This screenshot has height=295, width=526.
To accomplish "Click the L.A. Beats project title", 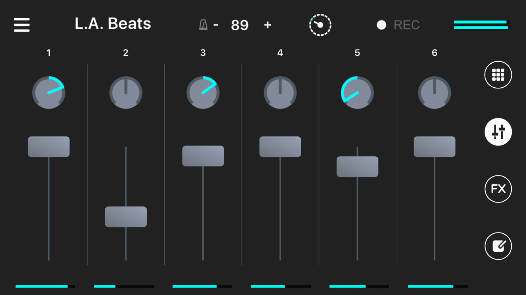I will tap(113, 24).
